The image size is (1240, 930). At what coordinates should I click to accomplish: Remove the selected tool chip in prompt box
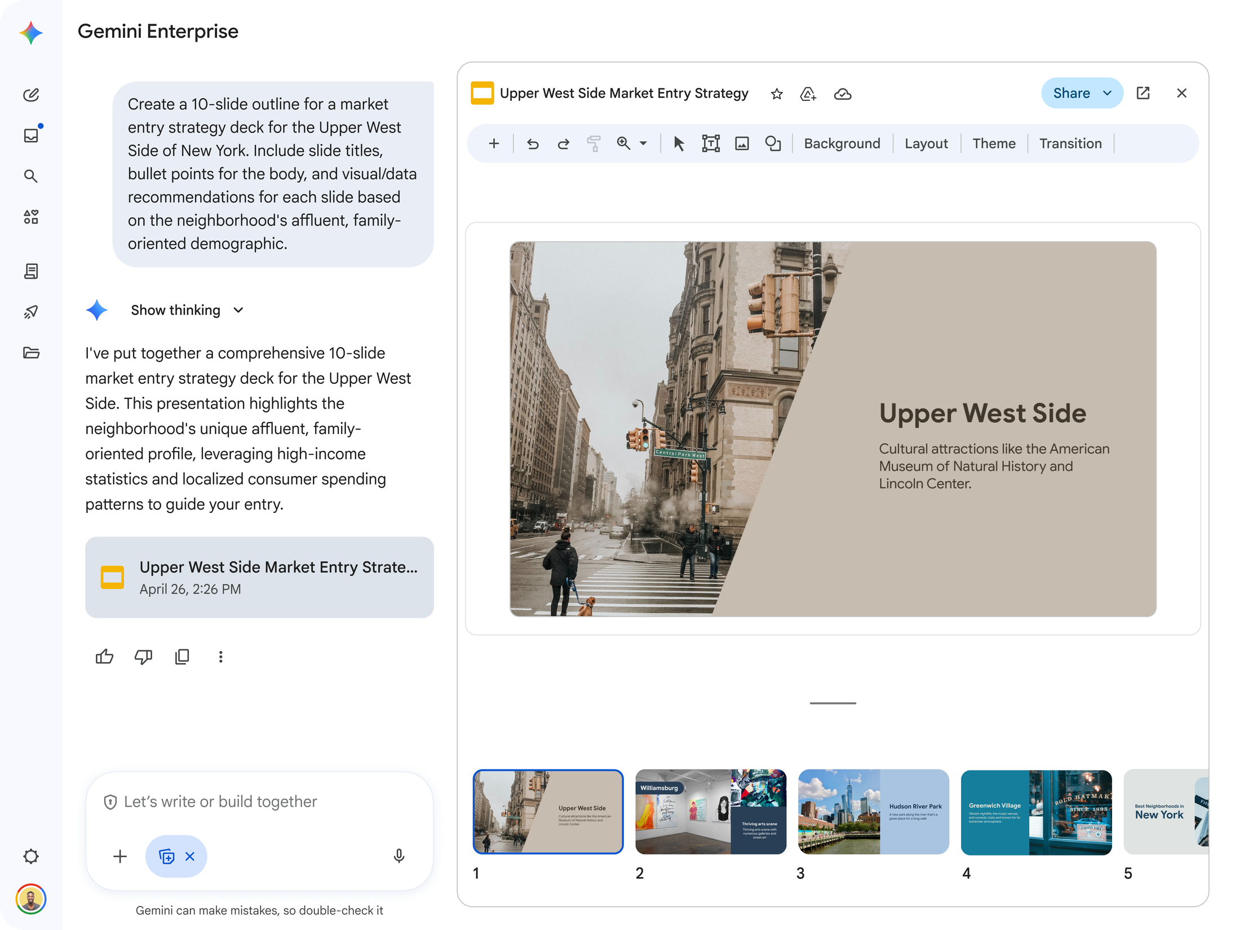190,856
